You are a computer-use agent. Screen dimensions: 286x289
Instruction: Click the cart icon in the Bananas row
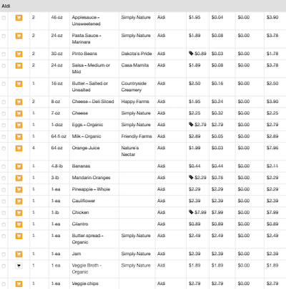click(x=19, y=166)
